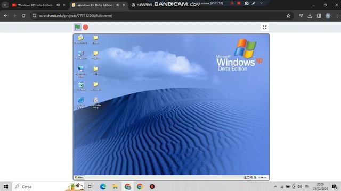This screenshot has width=341, height=191.
Task: Click the ITA language indicator
Action: pos(307,186)
